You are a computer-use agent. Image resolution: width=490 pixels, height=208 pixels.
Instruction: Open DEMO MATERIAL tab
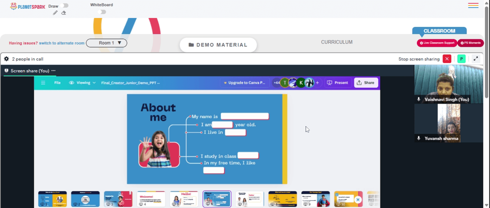(218, 45)
